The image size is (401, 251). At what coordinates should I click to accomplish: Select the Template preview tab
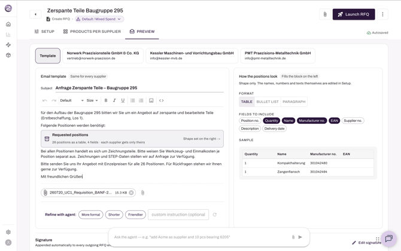coord(48,56)
